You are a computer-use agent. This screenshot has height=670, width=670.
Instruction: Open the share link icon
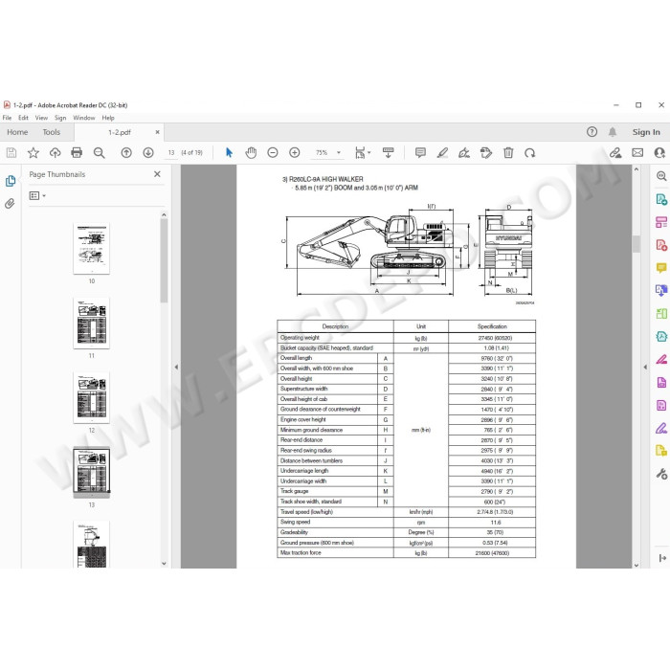click(615, 152)
